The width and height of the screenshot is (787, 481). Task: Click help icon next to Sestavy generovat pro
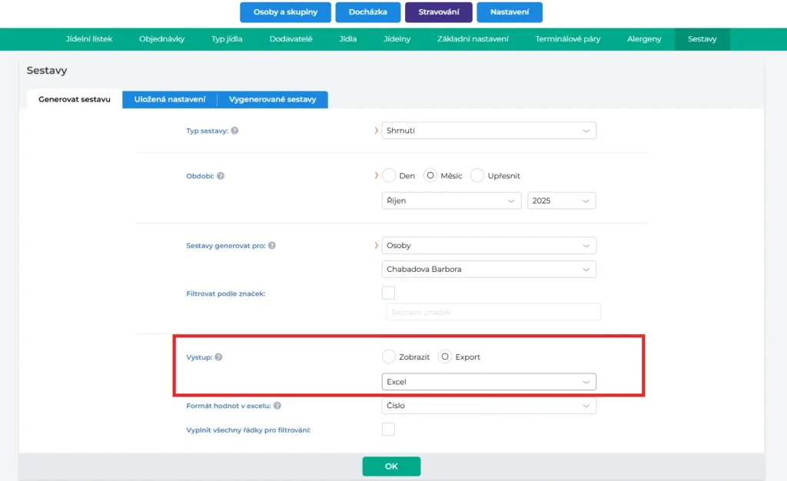pyautogui.click(x=272, y=246)
